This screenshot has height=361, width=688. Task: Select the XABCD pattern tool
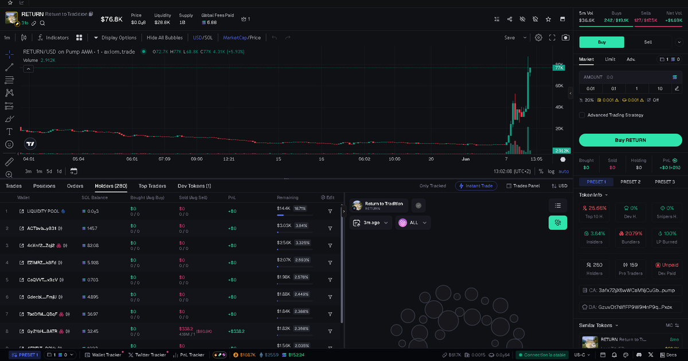coord(9,93)
